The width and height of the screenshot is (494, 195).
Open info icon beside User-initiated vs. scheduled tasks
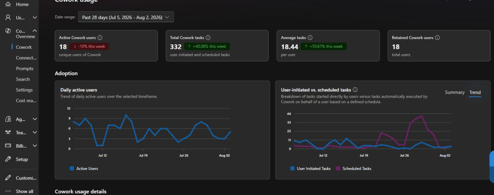coord(355,90)
